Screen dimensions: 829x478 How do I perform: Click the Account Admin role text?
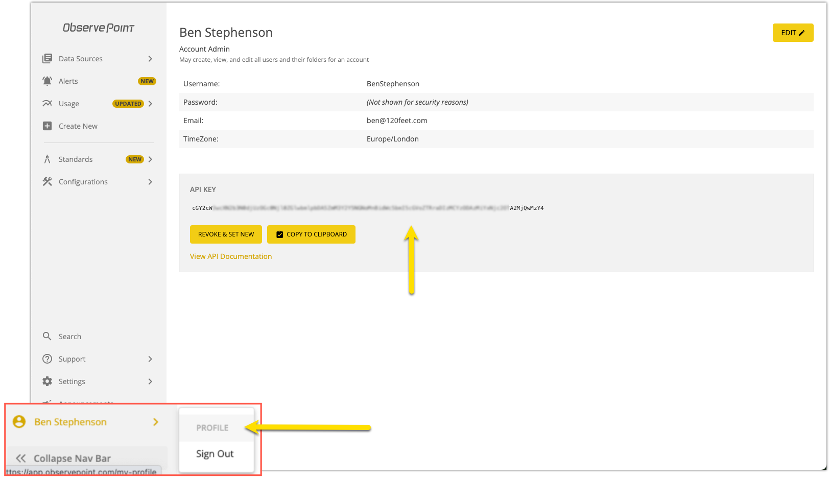click(204, 49)
